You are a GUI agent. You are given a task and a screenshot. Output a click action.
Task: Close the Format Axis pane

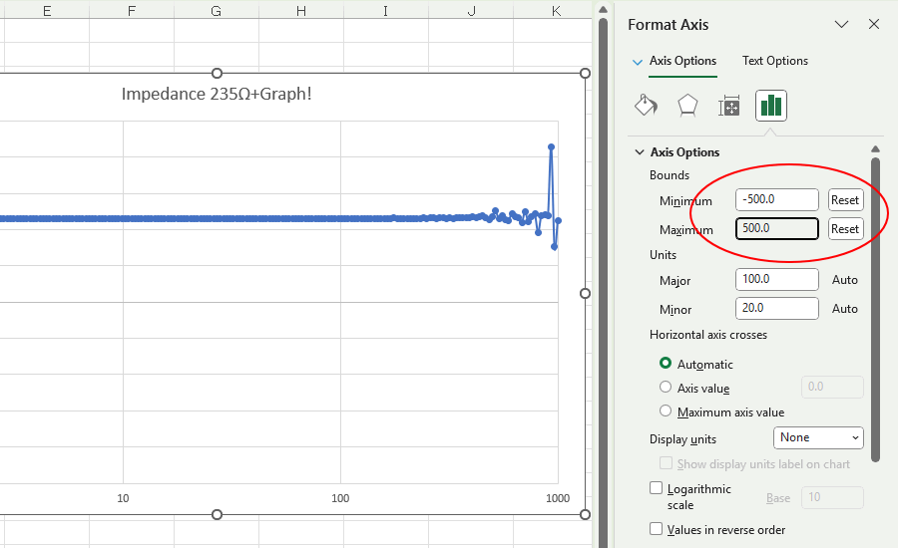coord(873,24)
